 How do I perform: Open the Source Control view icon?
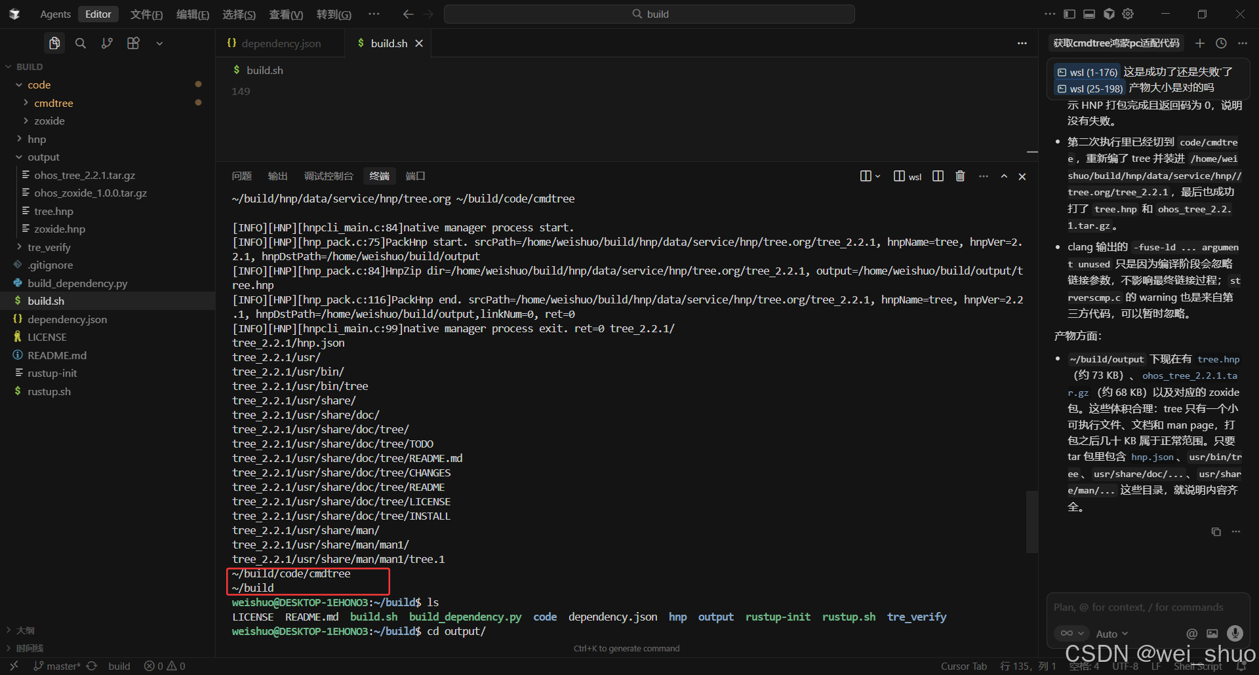tap(107, 43)
